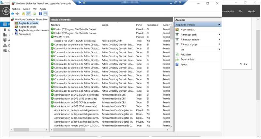Click the Ocultar link in Server Manager
This screenshot has width=261, height=139.
244,64
